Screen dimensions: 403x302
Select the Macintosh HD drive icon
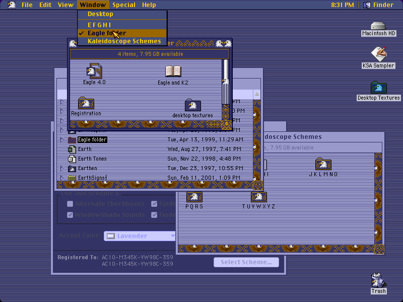pyautogui.click(x=378, y=26)
